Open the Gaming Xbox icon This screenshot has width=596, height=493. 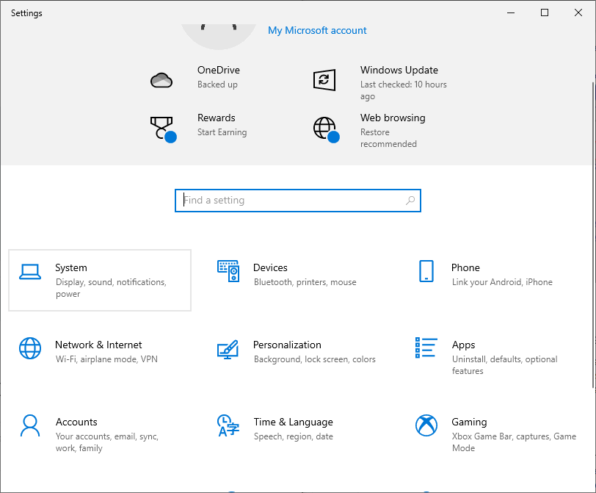pos(426,425)
